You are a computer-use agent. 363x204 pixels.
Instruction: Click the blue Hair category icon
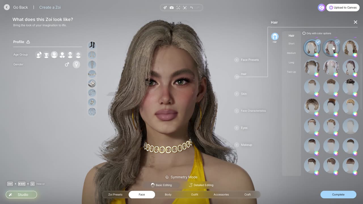(275, 37)
